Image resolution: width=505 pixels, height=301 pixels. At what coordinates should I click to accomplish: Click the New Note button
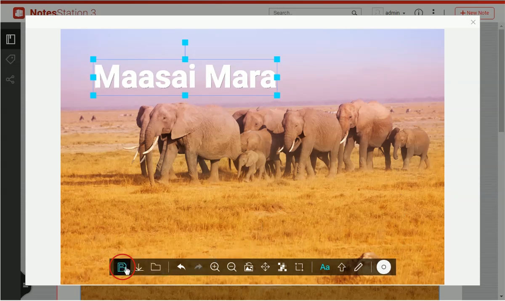tap(474, 13)
